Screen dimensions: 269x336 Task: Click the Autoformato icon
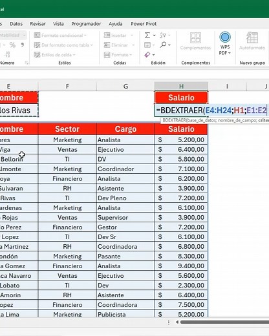(x=252, y=37)
